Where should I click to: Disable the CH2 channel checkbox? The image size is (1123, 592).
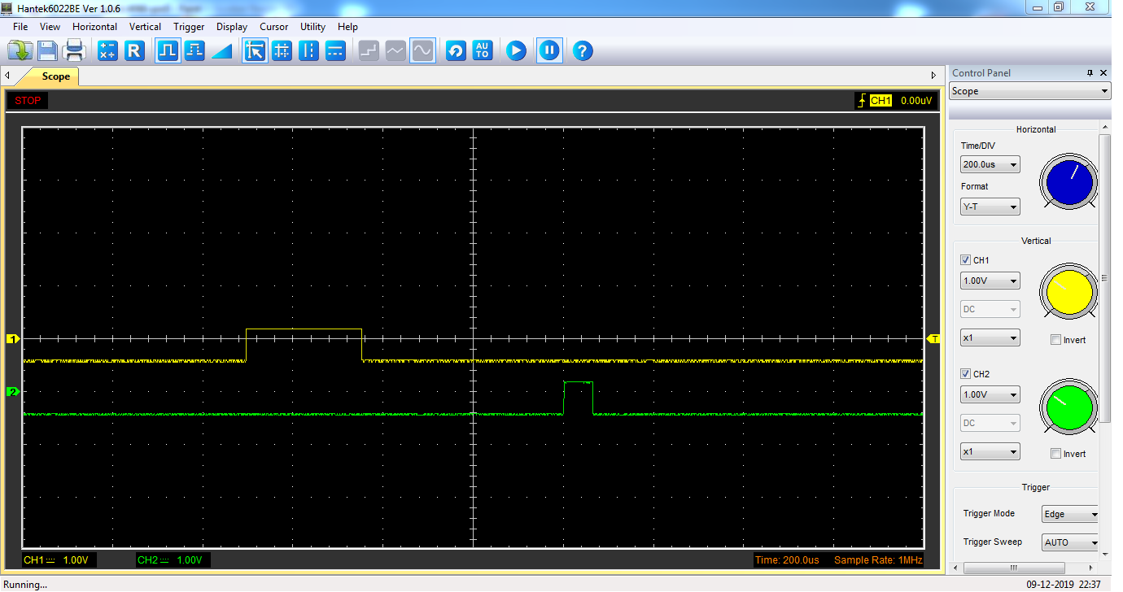pos(966,374)
